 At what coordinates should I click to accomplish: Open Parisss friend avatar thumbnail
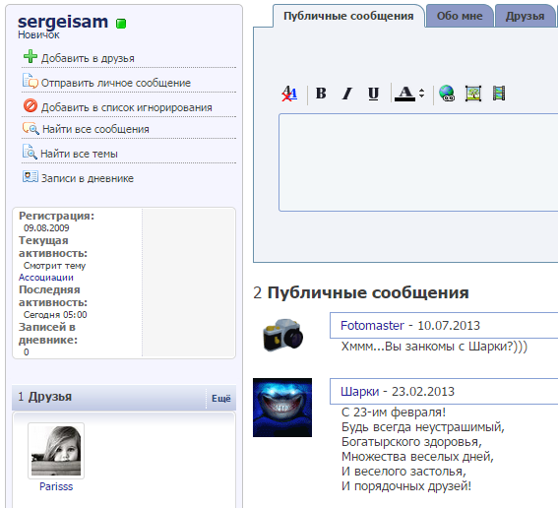coord(56,451)
